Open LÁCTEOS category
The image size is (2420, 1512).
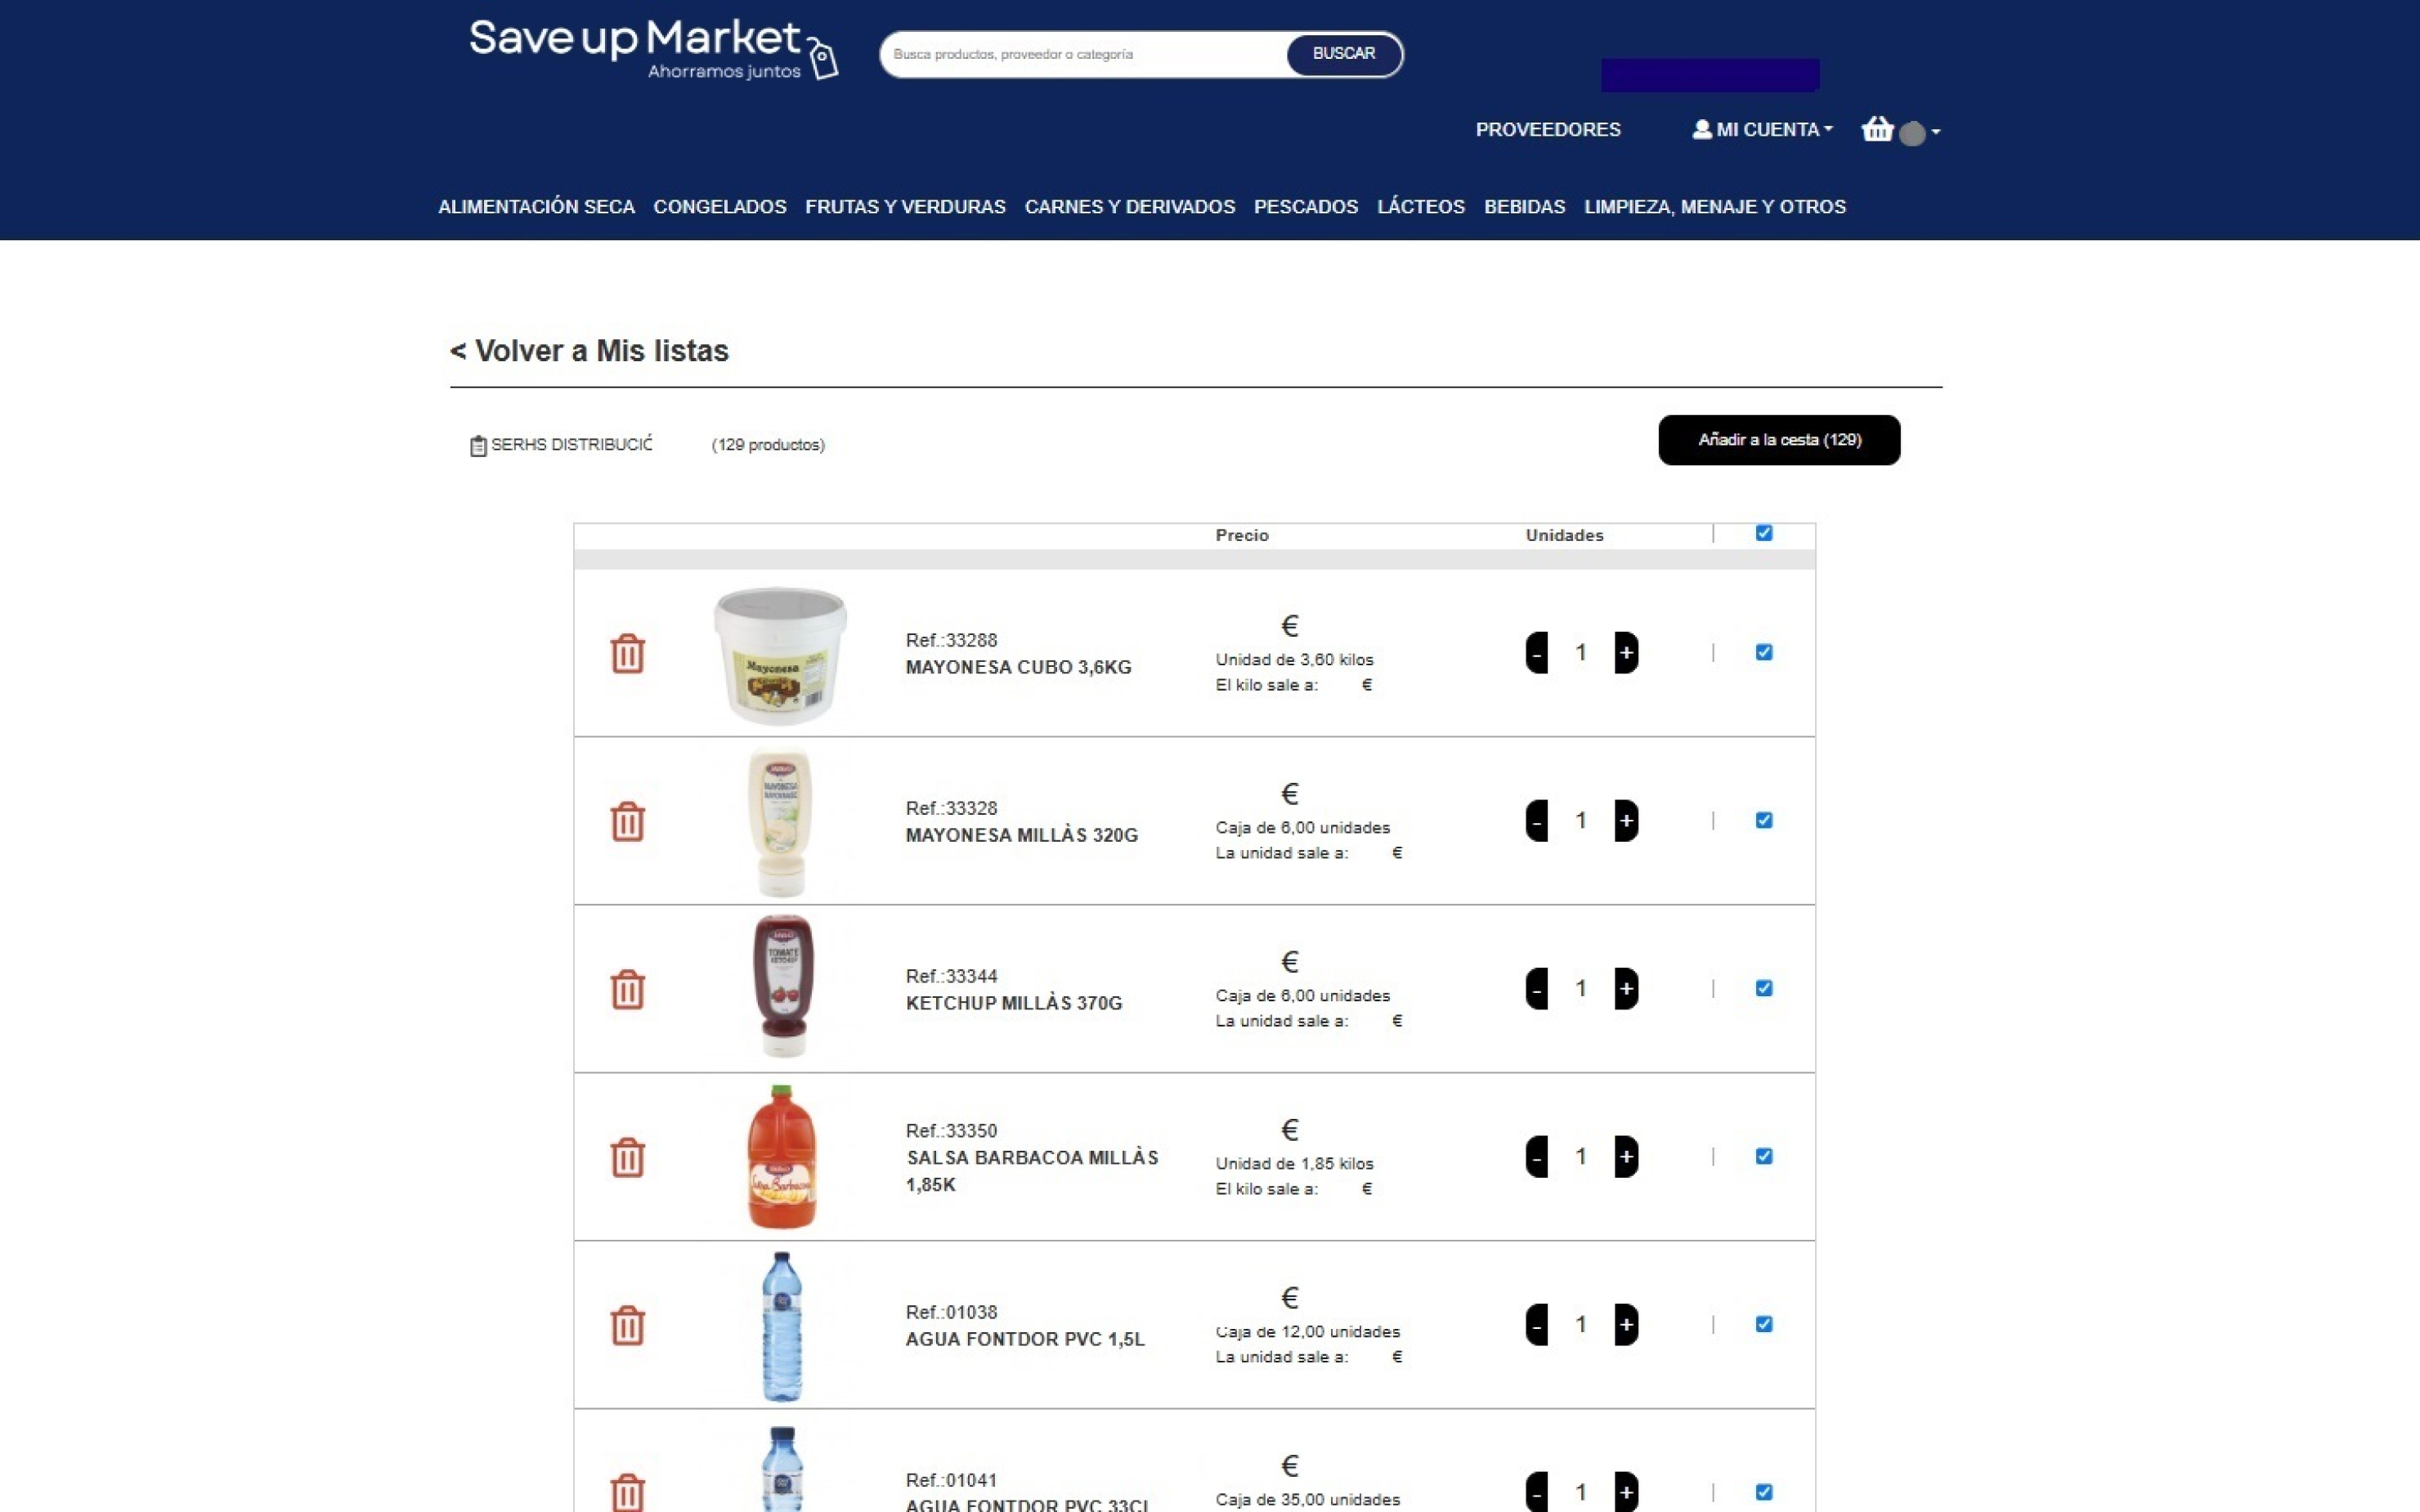tap(1421, 207)
